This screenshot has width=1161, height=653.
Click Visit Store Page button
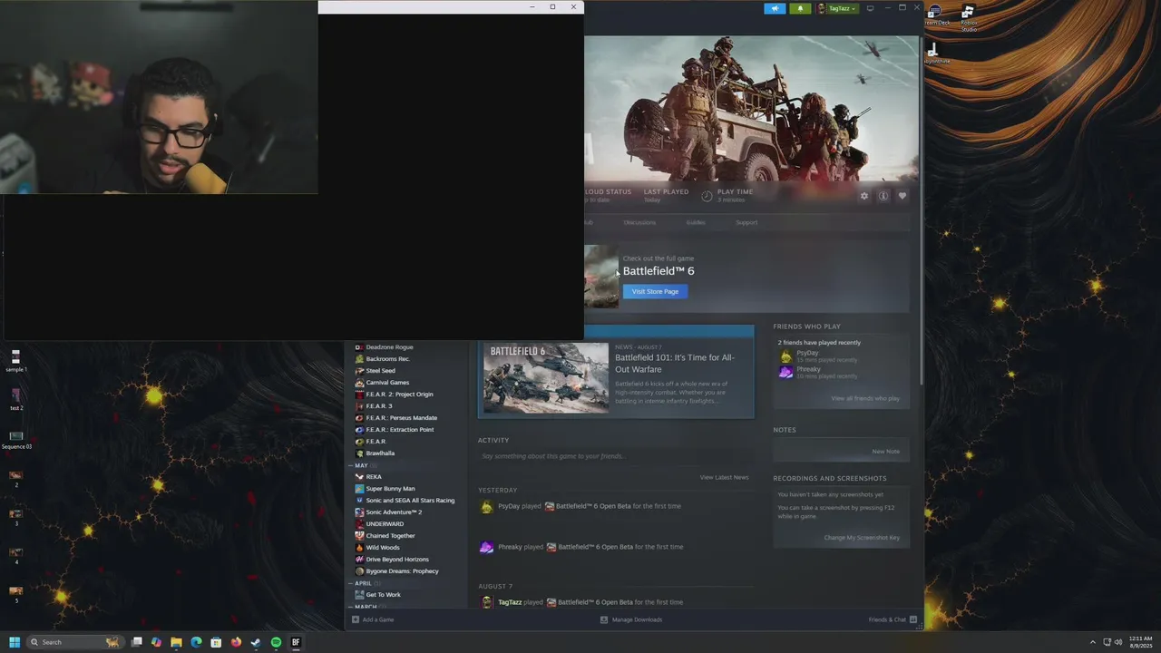655,291
